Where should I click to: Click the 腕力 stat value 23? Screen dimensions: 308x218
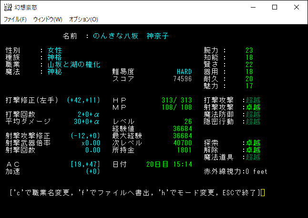249,50
